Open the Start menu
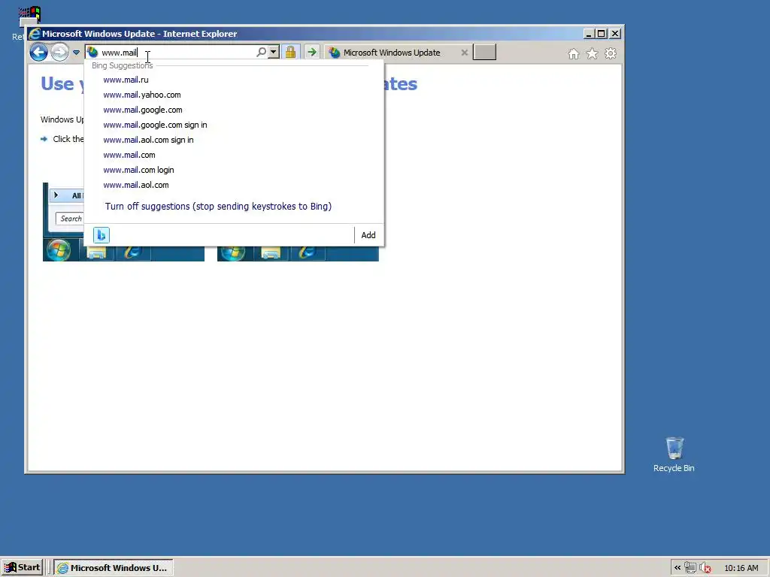Screen dimensions: 770x577 (22, 568)
